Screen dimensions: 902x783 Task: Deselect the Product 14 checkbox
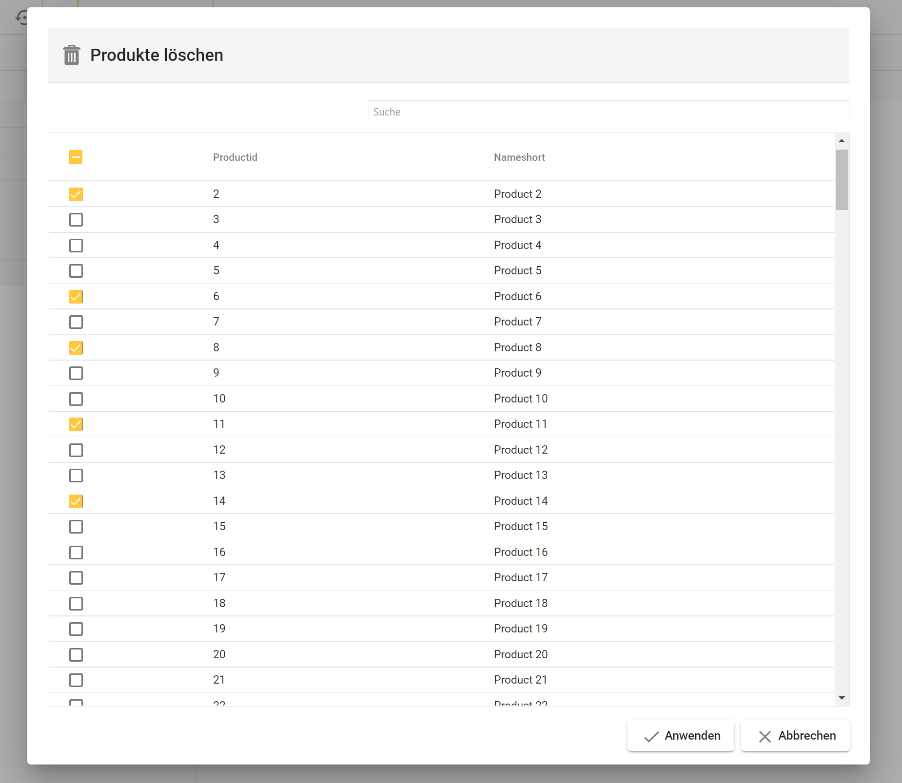click(x=76, y=501)
